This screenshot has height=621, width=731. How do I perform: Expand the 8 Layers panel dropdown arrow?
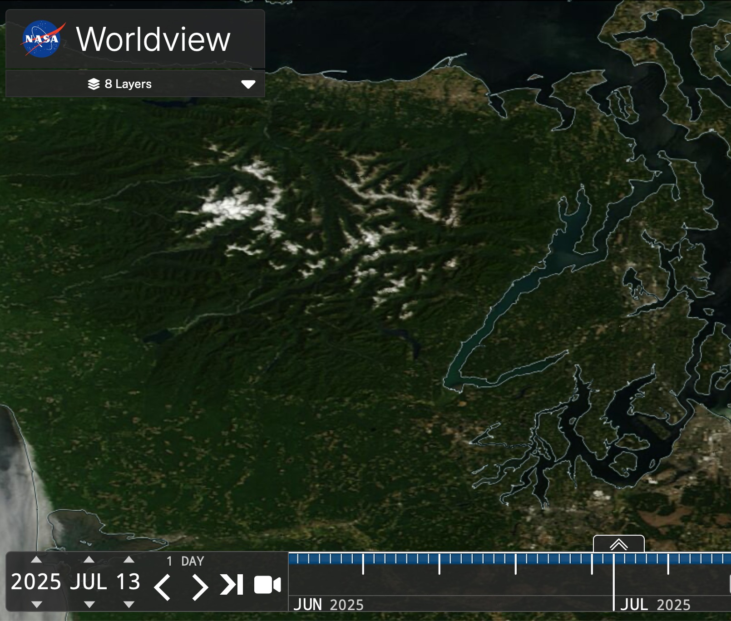[x=248, y=84]
